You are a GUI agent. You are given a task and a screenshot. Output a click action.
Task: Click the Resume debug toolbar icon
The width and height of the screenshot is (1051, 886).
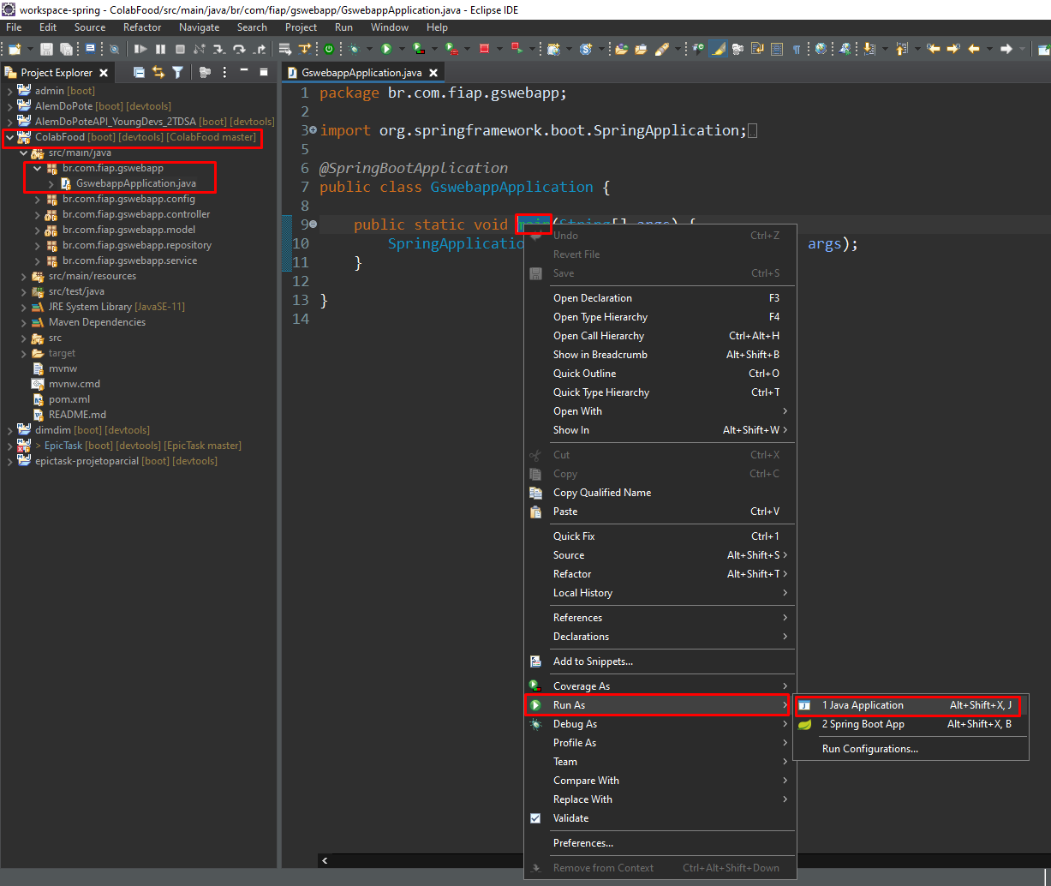tap(140, 50)
